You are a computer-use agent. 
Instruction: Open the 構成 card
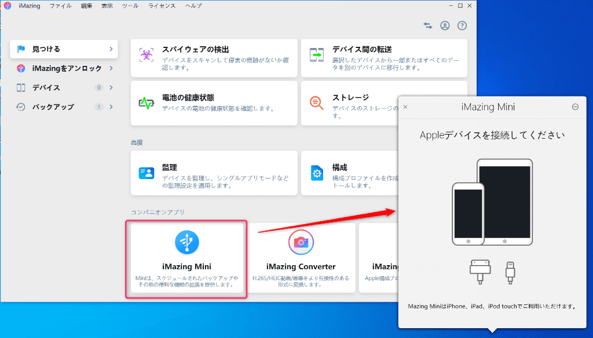[x=350, y=173]
